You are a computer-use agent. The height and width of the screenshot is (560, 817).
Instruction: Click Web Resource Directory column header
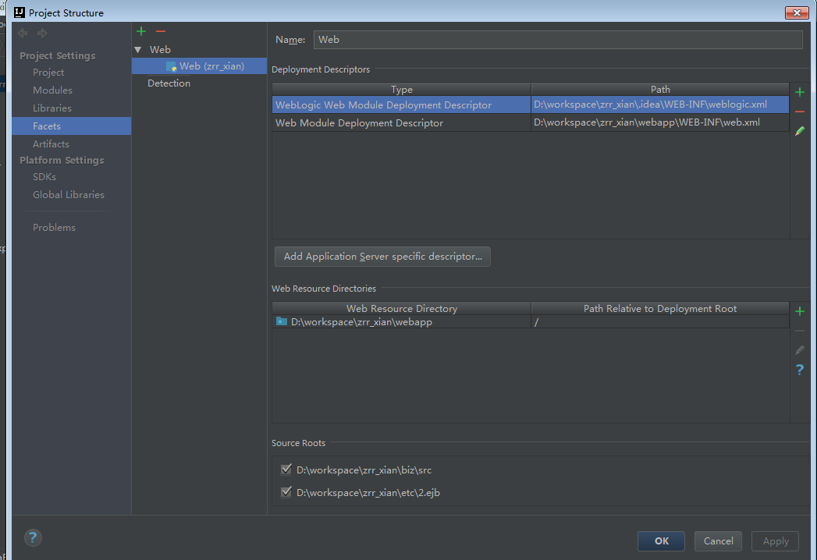(x=401, y=308)
